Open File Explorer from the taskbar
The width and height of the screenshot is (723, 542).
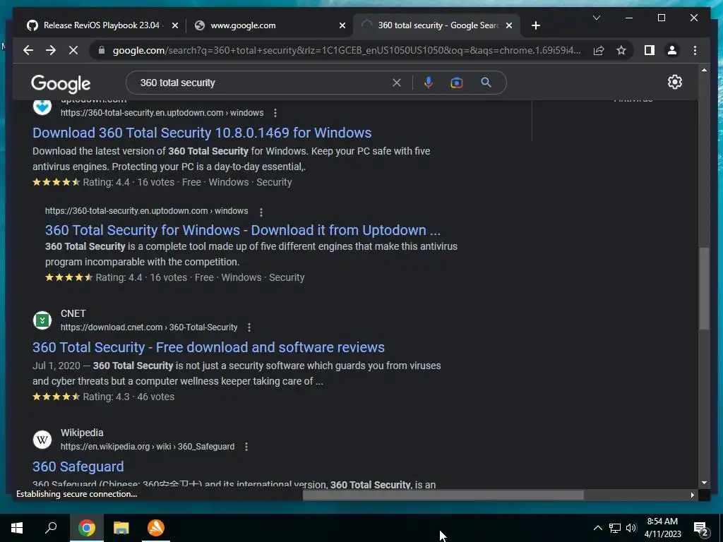[121, 528]
